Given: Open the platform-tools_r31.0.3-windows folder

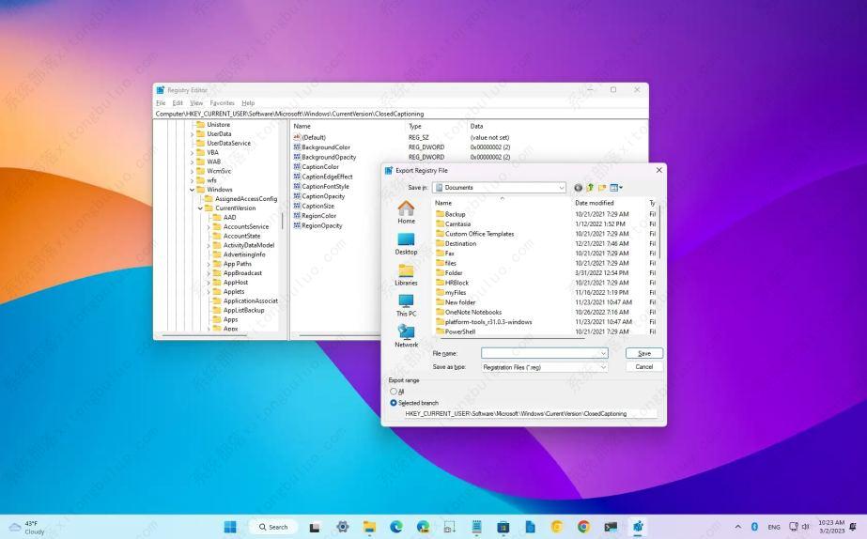Looking at the screenshot, I should pos(488,322).
